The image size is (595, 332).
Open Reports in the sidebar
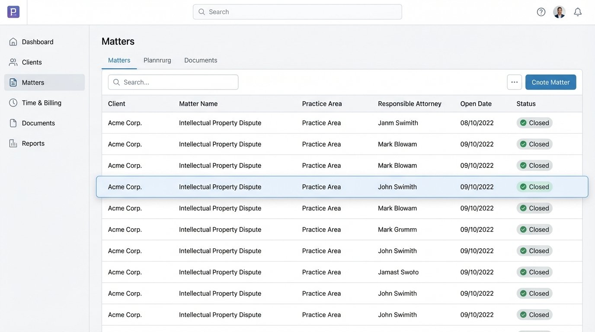[x=33, y=144]
